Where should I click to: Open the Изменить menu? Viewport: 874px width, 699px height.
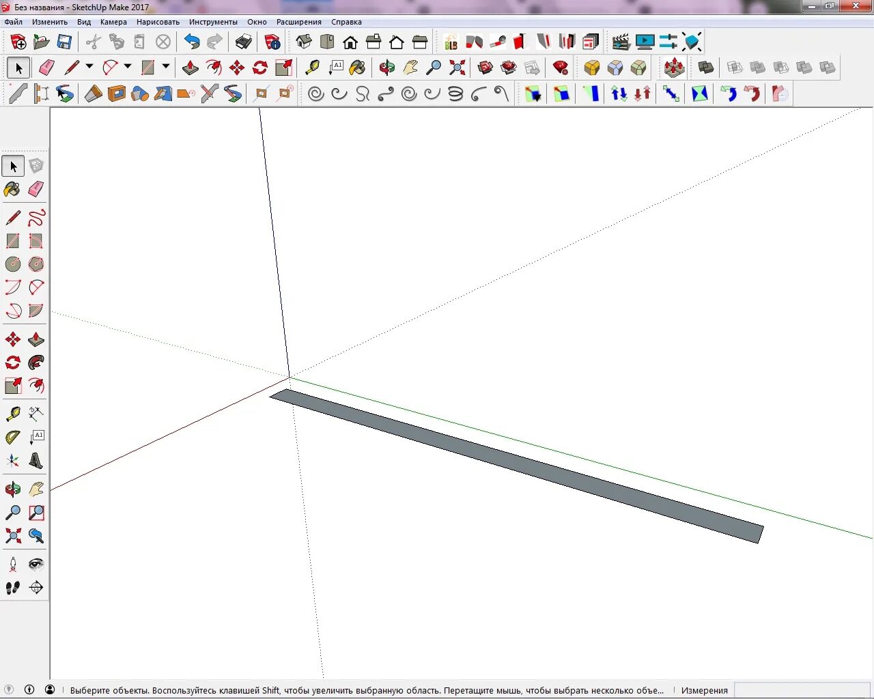pyautogui.click(x=50, y=22)
